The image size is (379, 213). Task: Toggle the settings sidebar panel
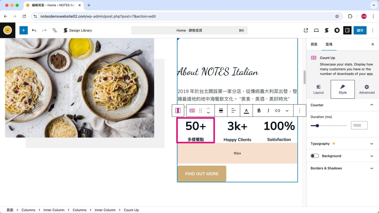pyautogui.click(x=347, y=30)
